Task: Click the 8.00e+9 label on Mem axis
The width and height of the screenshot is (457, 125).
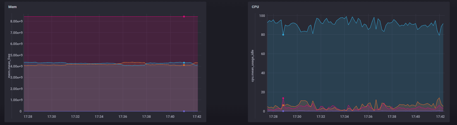Action: click(x=16, y=21)
